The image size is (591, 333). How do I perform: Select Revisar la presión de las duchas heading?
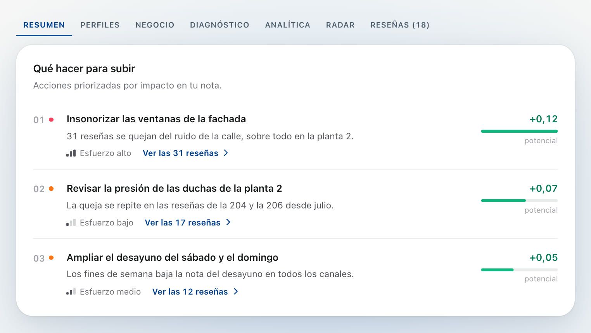[x=174, y=188]
